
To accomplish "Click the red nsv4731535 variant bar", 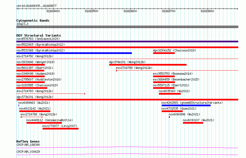I will pos(172,111).
